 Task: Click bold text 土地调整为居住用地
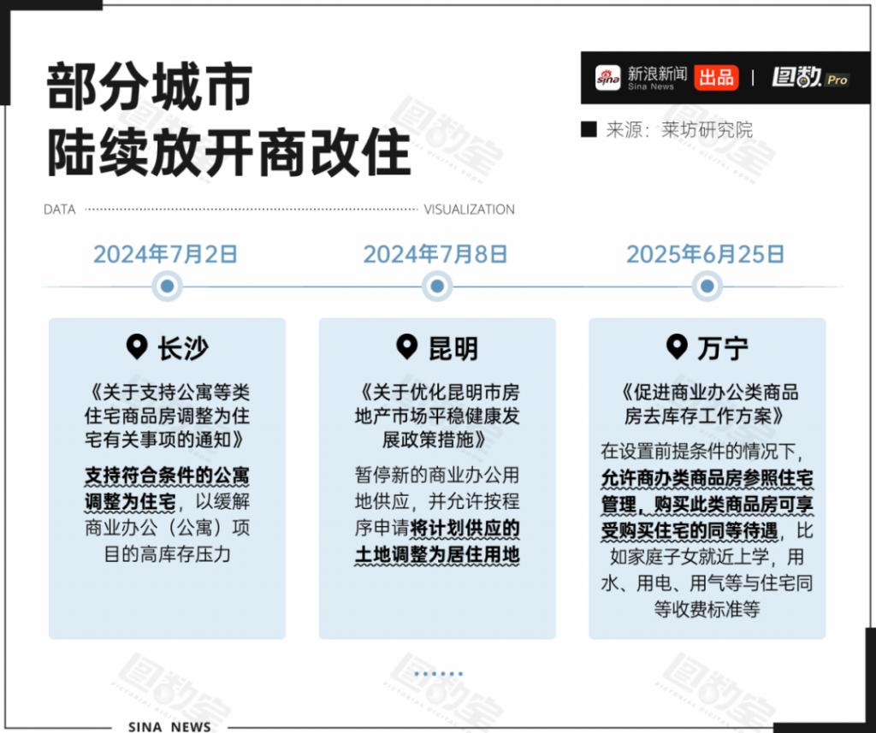(x=437, y=554)
